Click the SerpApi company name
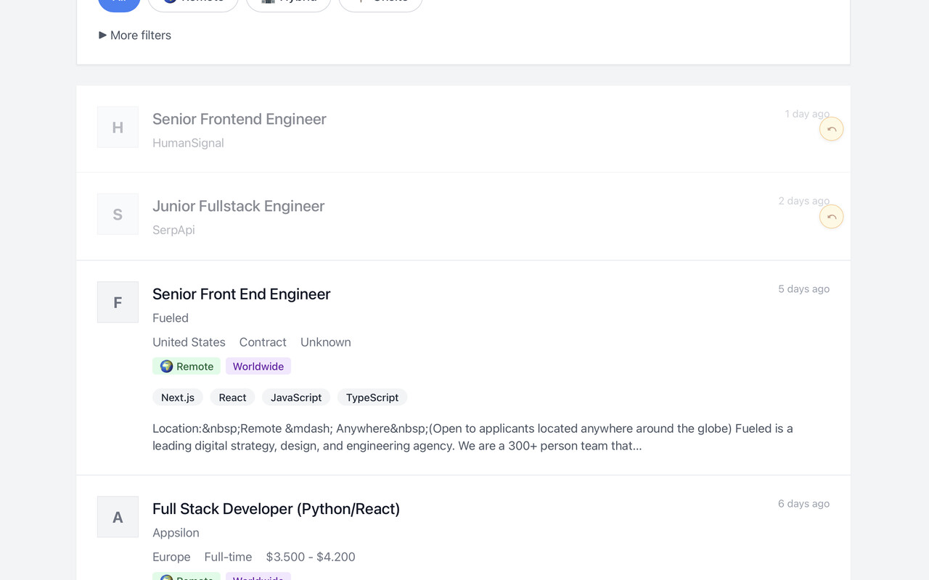 (173, 230)
